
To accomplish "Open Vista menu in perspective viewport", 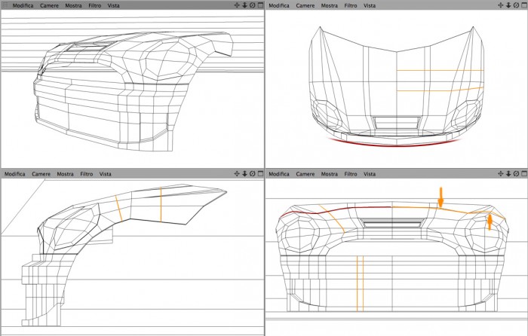I will (x=113, y=6).
